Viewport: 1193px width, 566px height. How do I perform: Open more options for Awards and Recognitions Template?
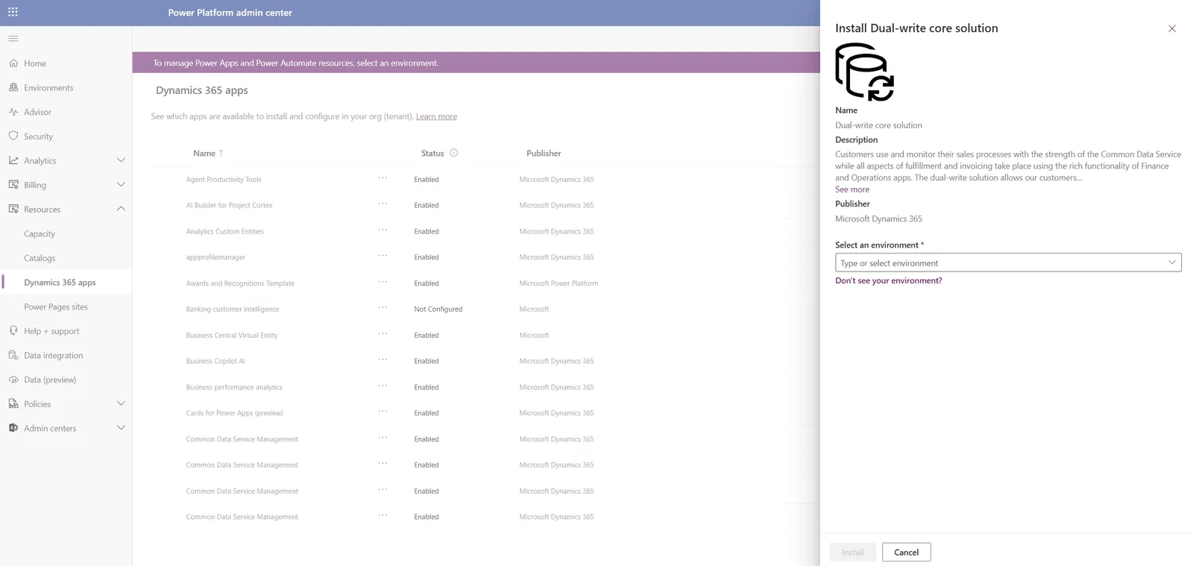point(383,282)
